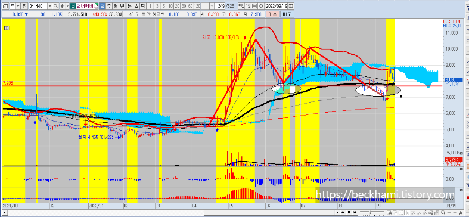
Task: Click the red 443.90% value
Action: [x=100, y=14]
